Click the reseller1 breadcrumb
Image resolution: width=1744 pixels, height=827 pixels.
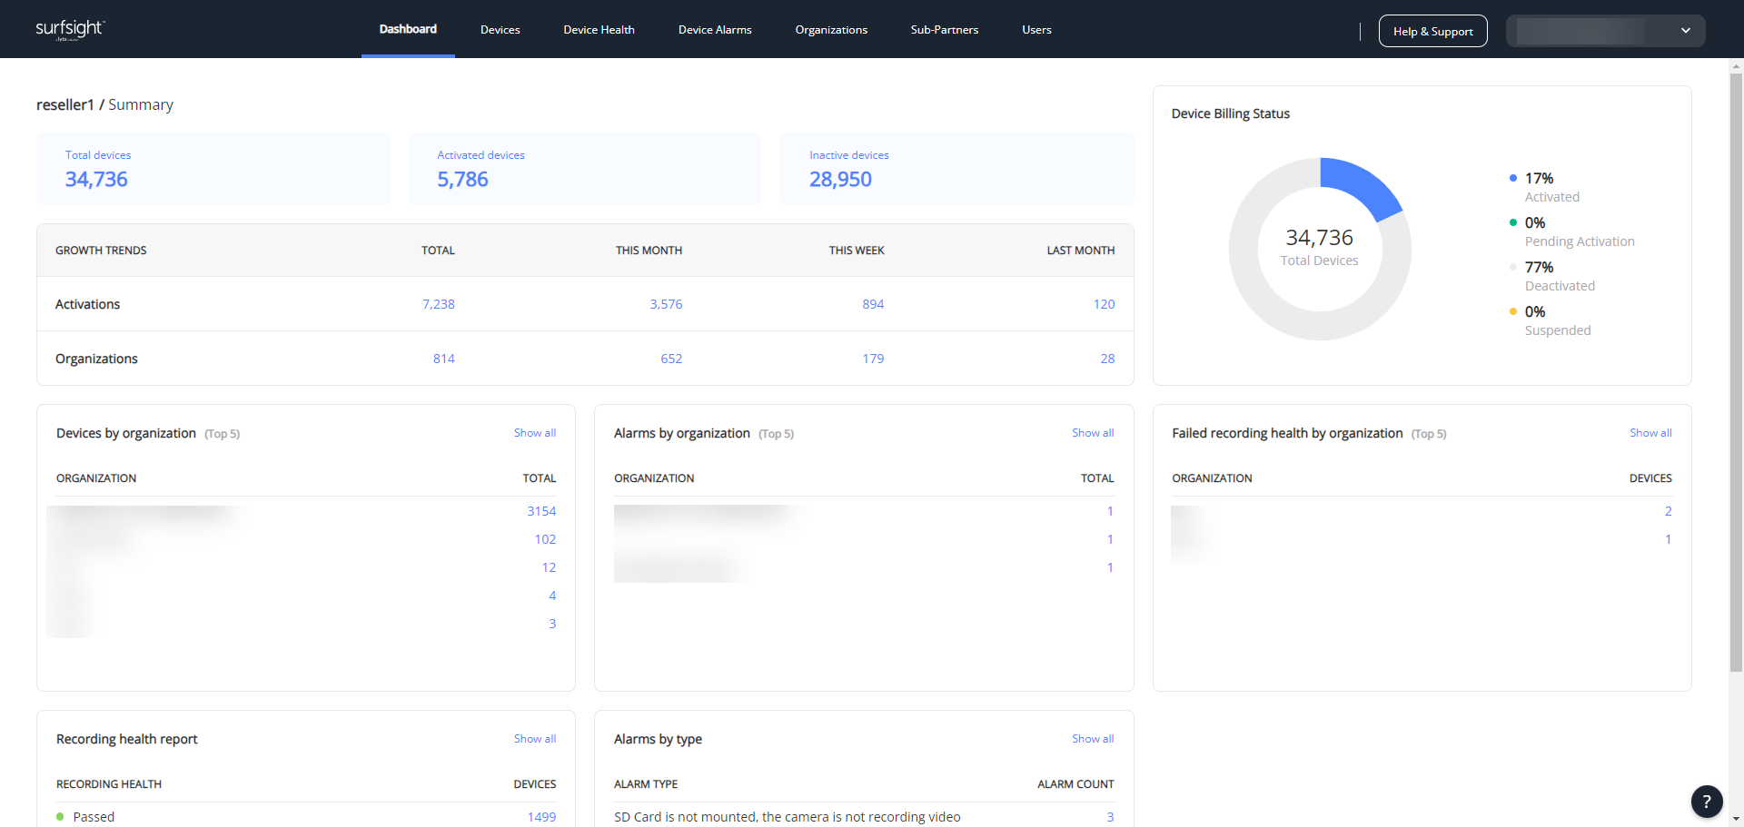click(65, 104)
